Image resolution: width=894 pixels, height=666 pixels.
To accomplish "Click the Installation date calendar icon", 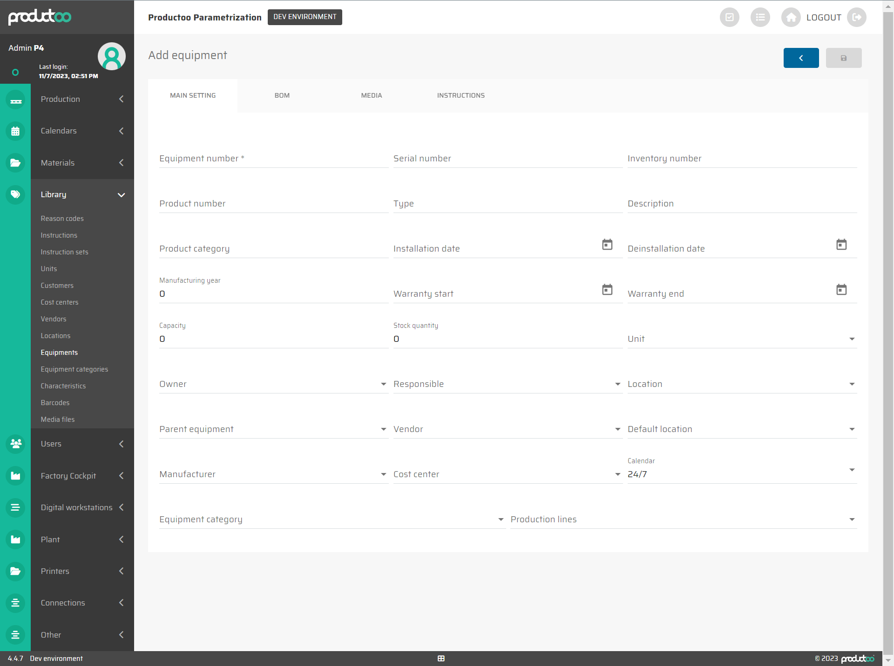I will pos(607,245).
